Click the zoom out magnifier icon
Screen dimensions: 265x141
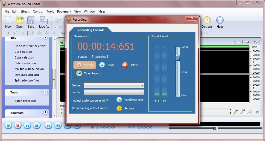(243, 111)
